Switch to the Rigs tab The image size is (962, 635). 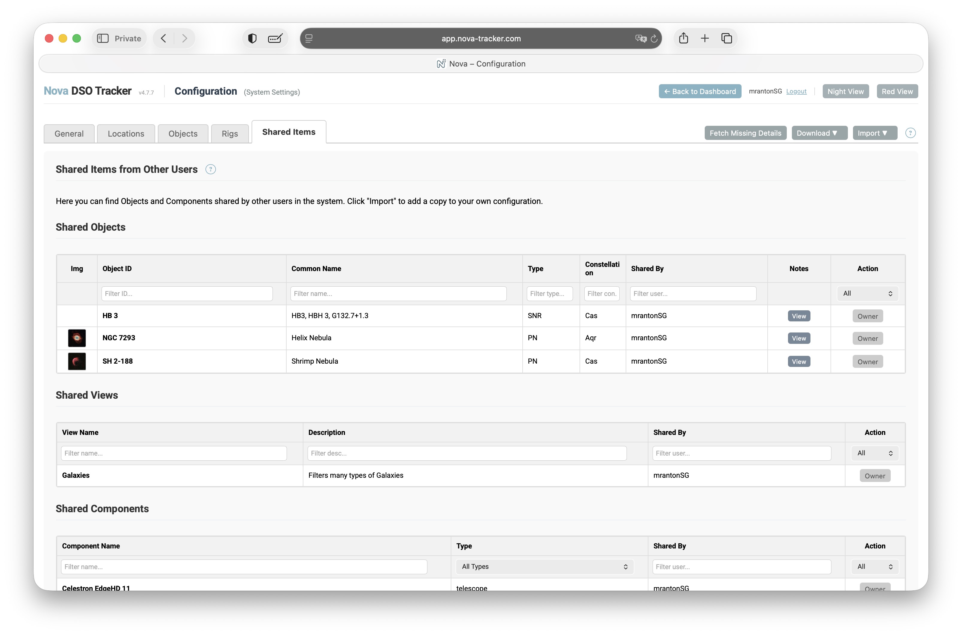(x=229, y=134)
